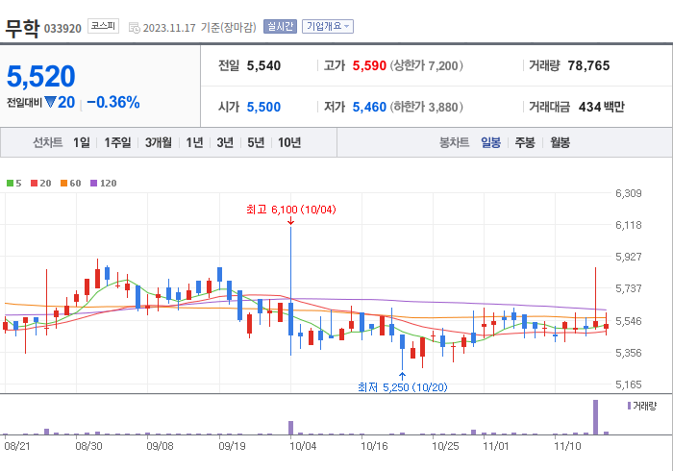Click the stock name 무학
The height and width of the screenshot is (471, 673).
[x=22, y=28]
